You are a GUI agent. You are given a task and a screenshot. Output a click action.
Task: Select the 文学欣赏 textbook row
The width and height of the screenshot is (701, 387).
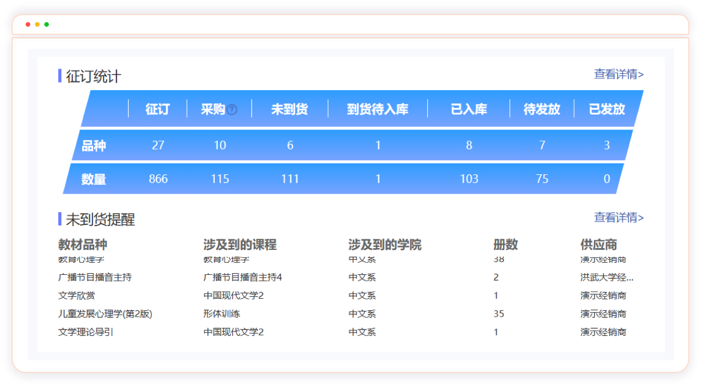pos(77,296)
